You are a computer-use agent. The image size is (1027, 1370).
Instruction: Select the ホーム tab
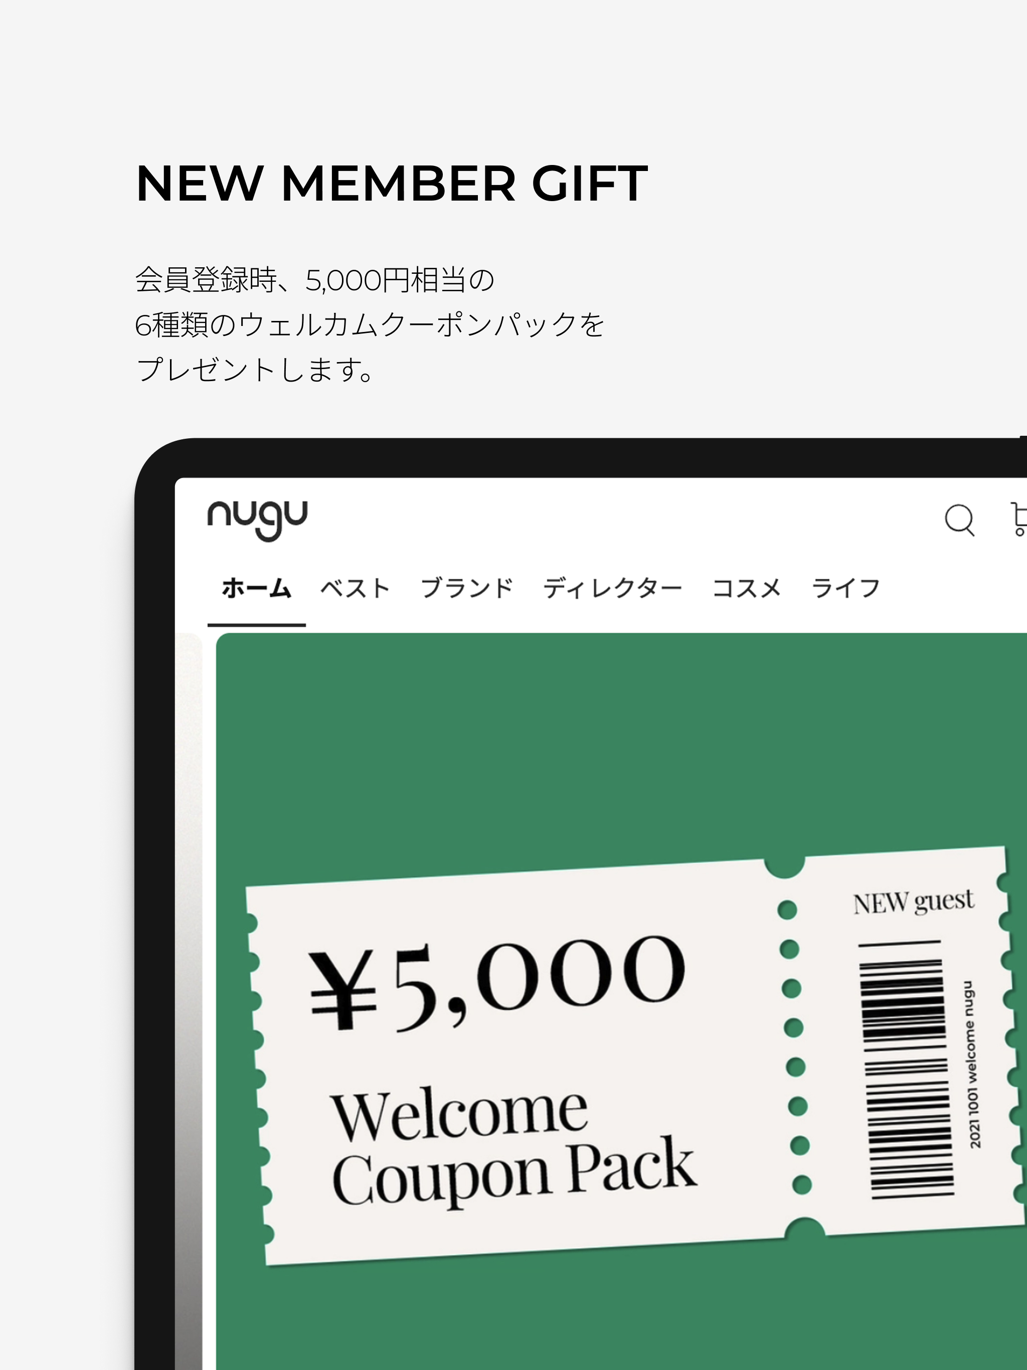point(256,588)
